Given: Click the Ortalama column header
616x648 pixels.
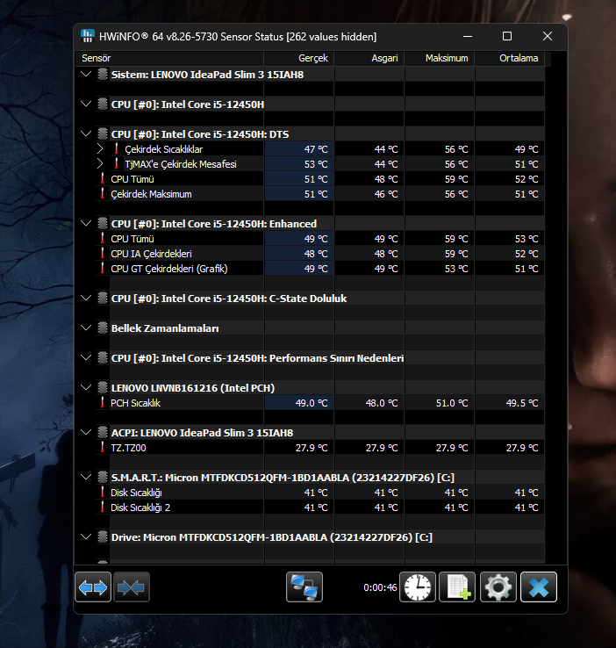Looking at the screenshot, I should [x=510, y=58].
